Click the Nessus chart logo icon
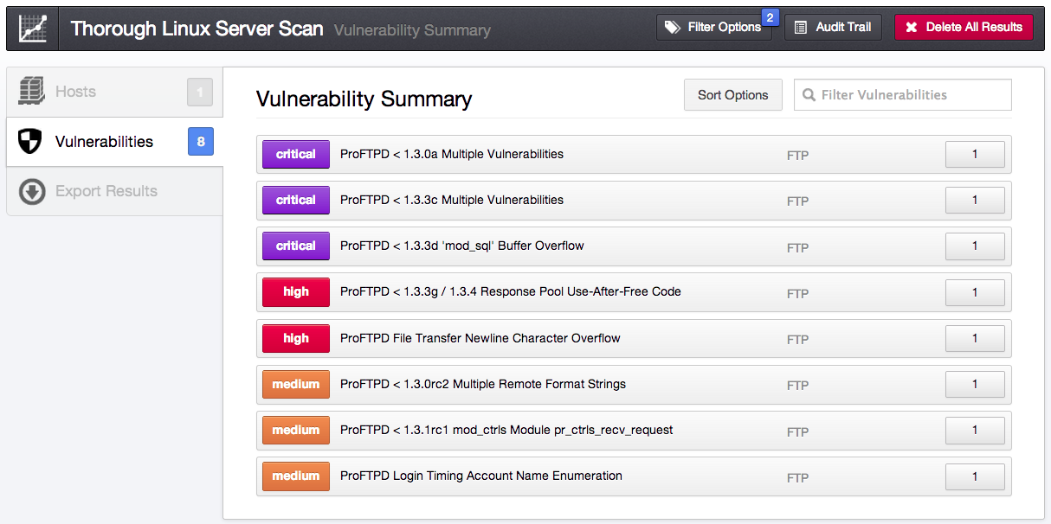Screen dimensions: 1051x524 pyautogui.click(x=33, y=29)
